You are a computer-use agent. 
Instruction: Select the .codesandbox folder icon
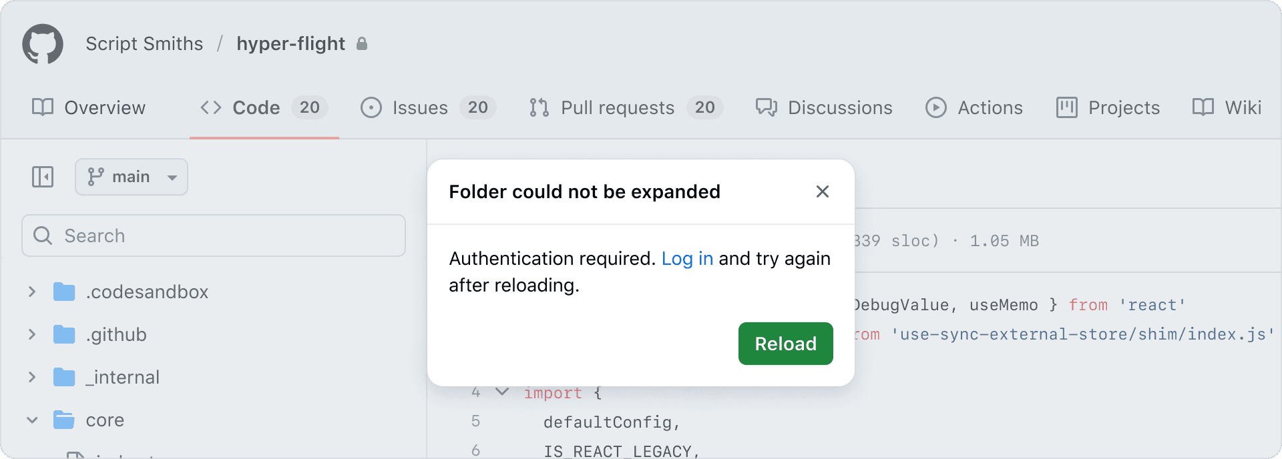pyautogui.click(x=64, y=292)
